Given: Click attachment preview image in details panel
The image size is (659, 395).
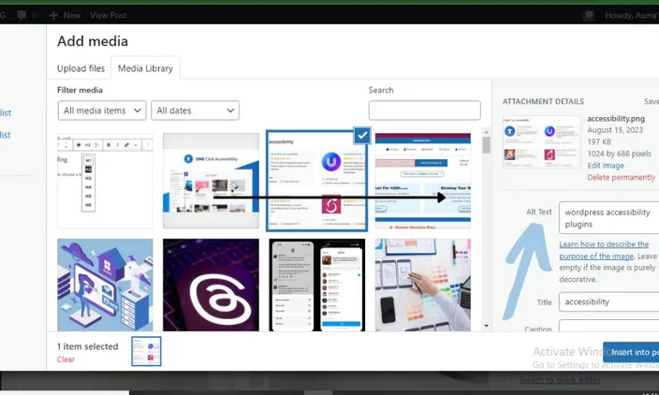Looking at the screenshot, I should tap(541, 142).
